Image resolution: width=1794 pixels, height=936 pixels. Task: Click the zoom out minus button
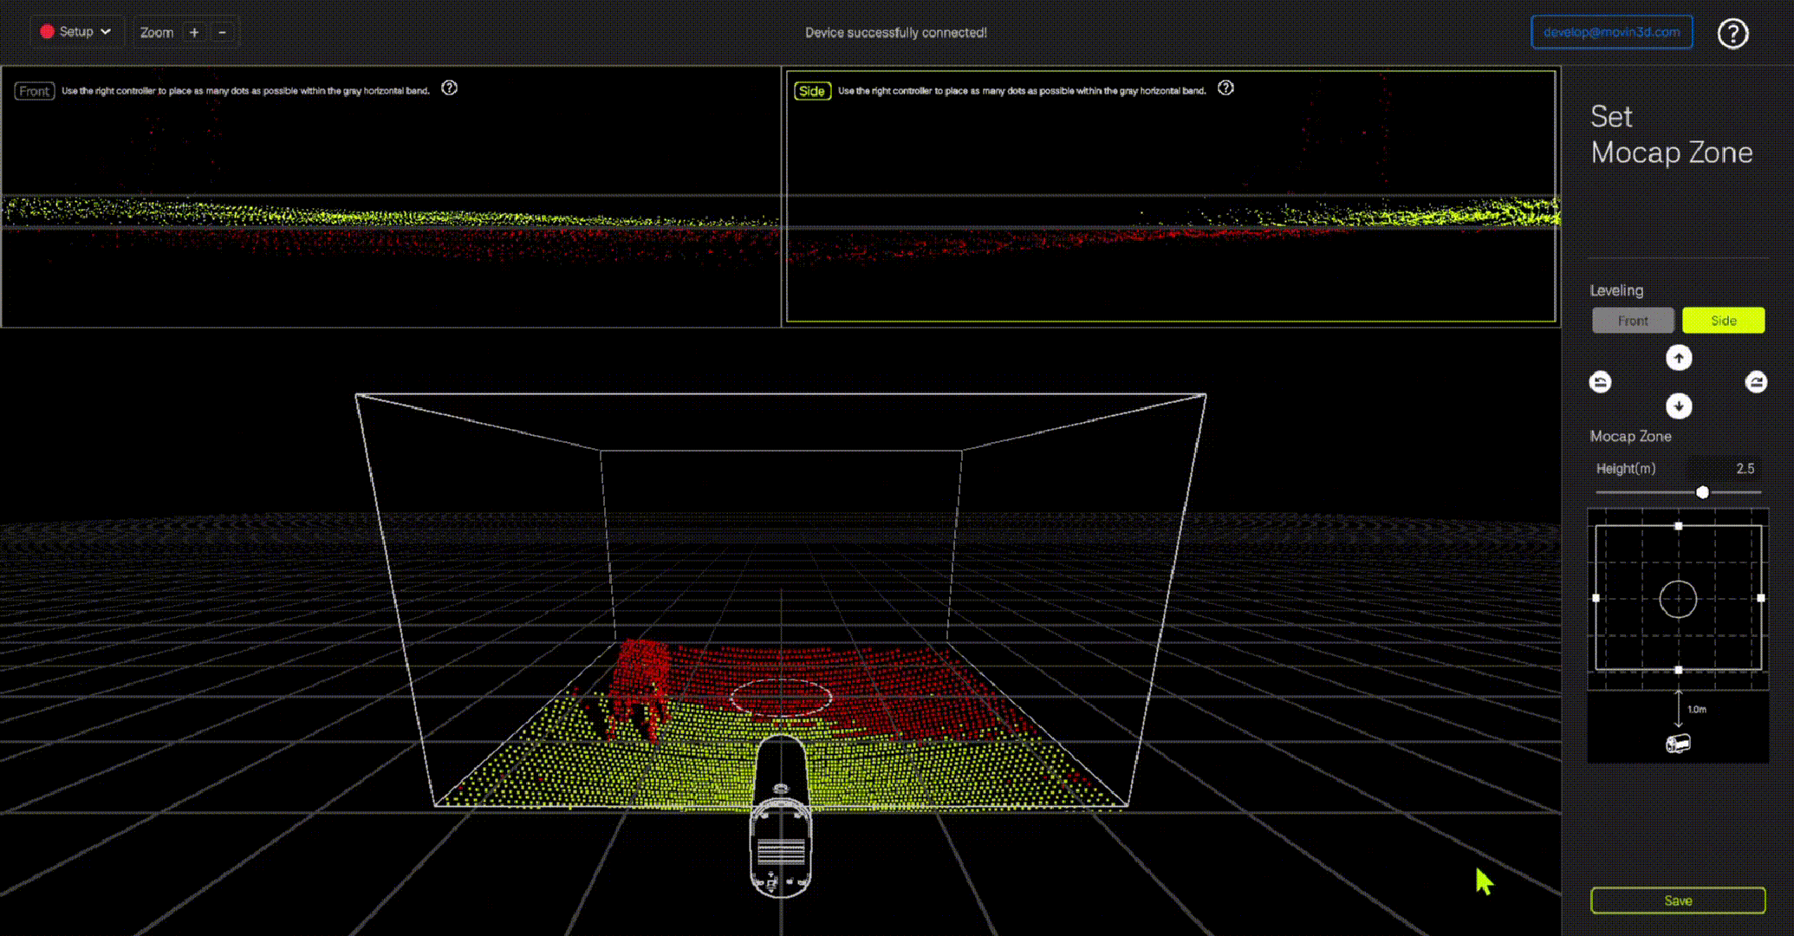click(x=222, y=32)
